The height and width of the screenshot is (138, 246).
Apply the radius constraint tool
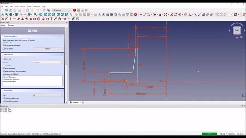click(x=59, y=19)
